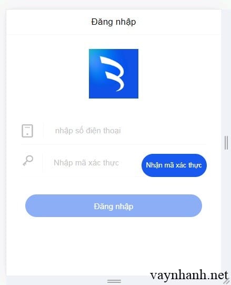Focus the 'nhập số điện thoại' field
The height and width of the screenshot is (285, 231).
coord(125,131)
